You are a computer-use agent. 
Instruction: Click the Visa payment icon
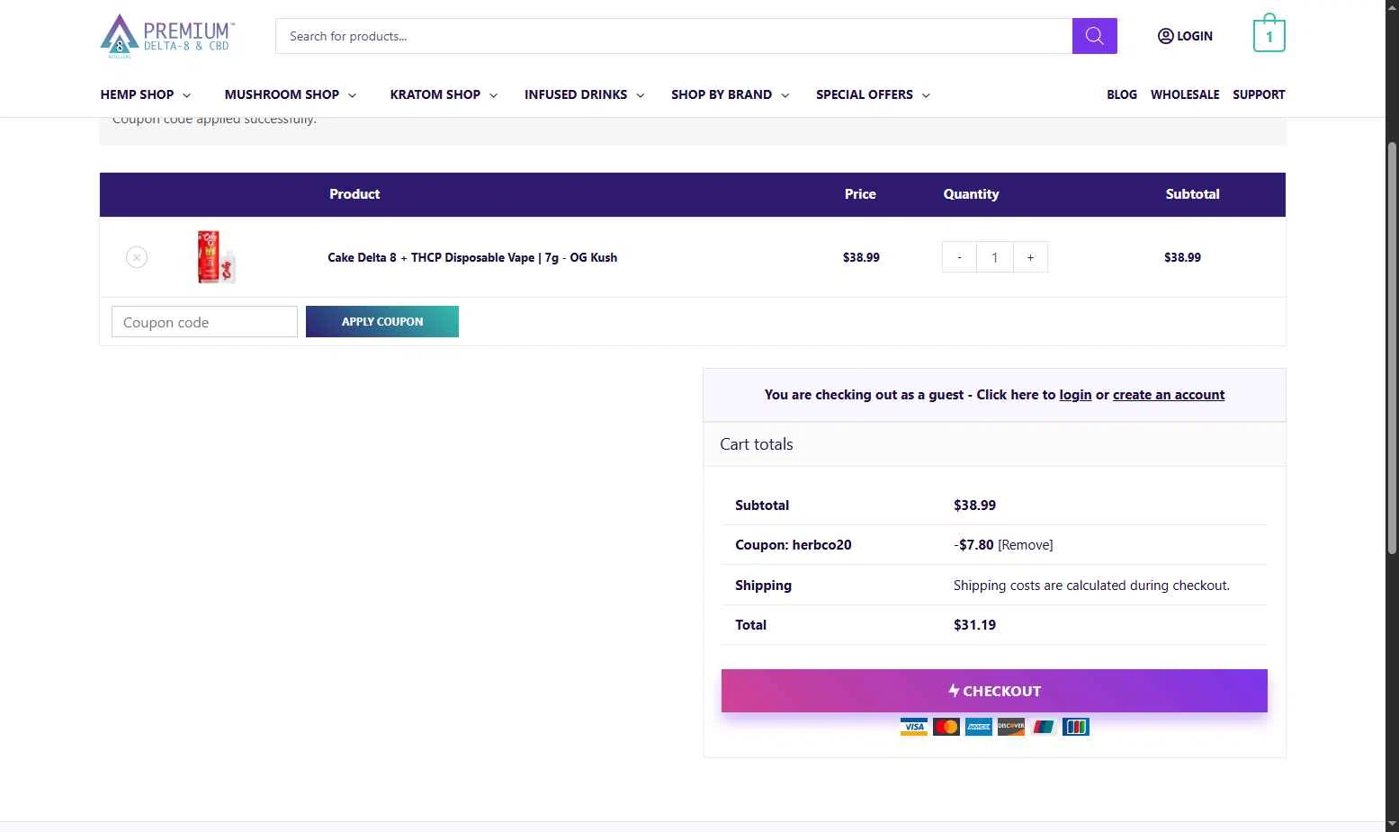[x=913, y=727]
